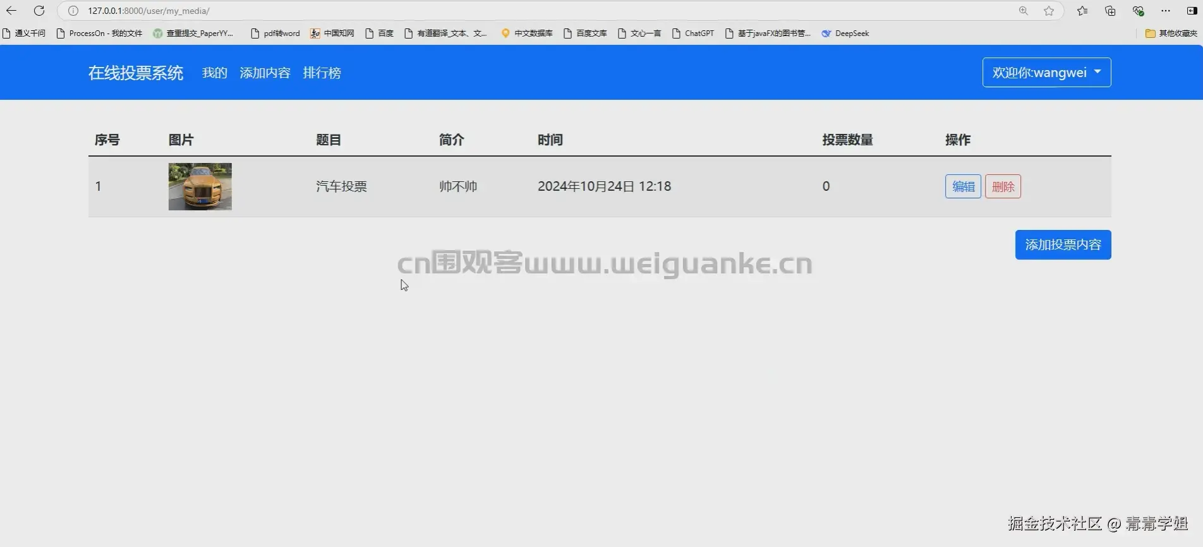Click the 操作 column header
Image resolution: width=1203 pixels, height=547 pixels.
[x=958, y=140]
